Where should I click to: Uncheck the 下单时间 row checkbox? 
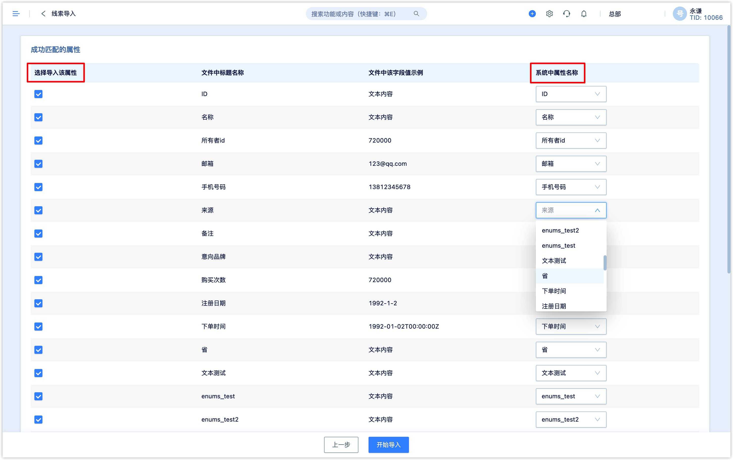tap(38, 327)
